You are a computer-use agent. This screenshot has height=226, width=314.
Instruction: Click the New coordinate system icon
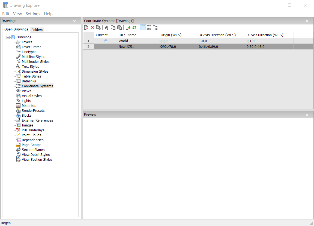(86, 27)
